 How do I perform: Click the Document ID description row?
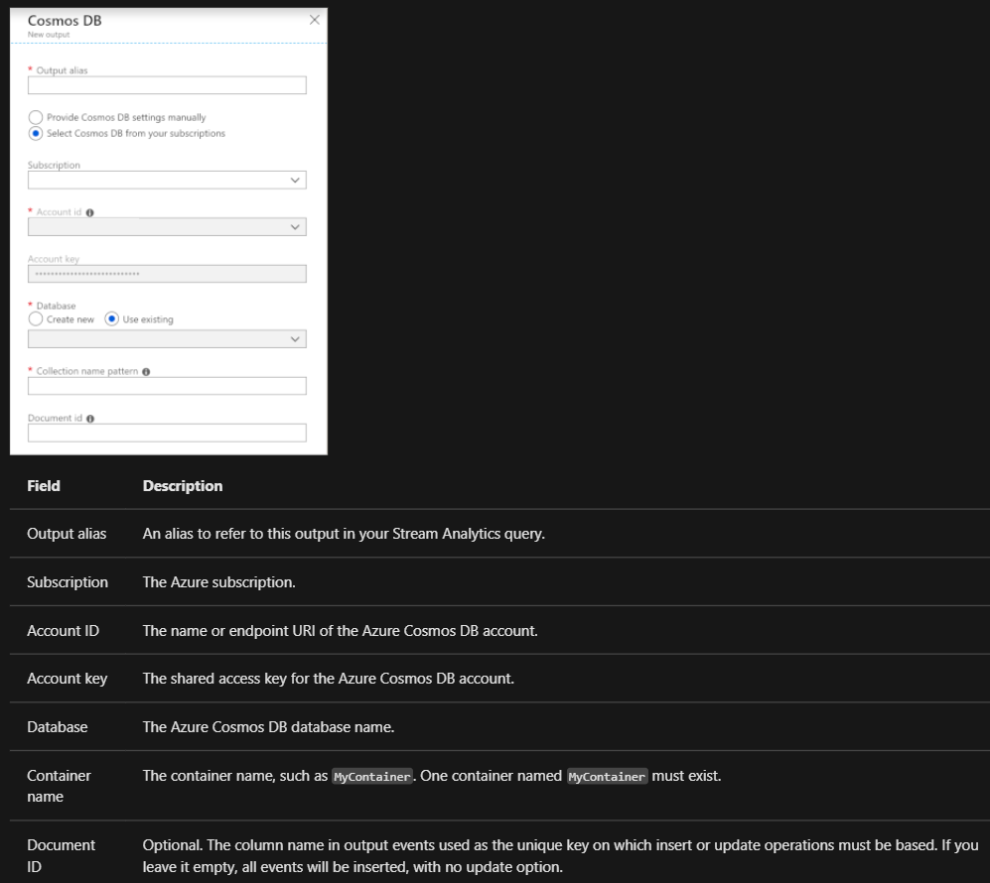[397, 855]
